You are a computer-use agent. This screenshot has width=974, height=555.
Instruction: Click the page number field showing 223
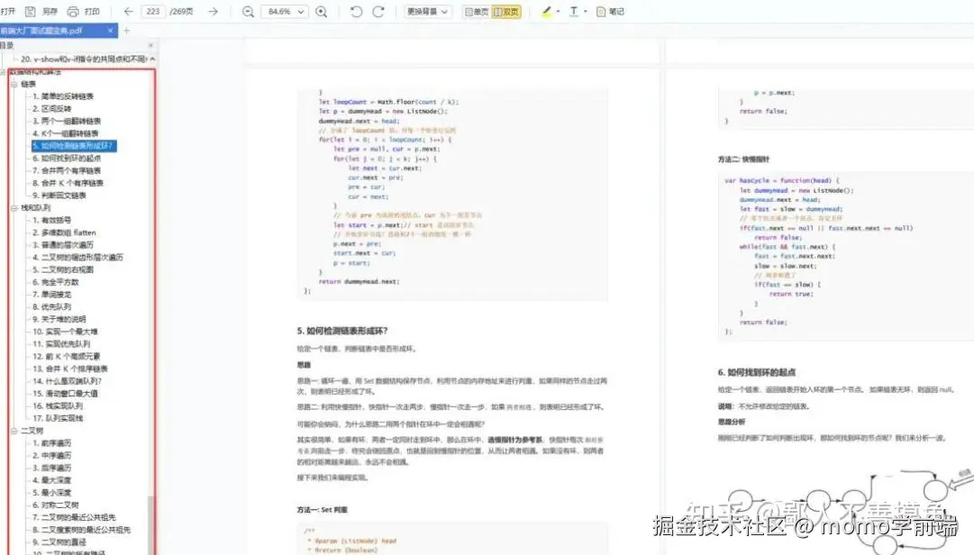pyautogui.click(x=153, y=11)
